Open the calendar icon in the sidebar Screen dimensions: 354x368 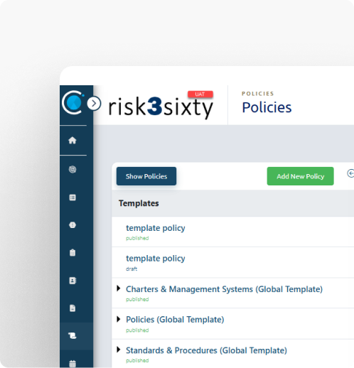click(x=73, y=364)
